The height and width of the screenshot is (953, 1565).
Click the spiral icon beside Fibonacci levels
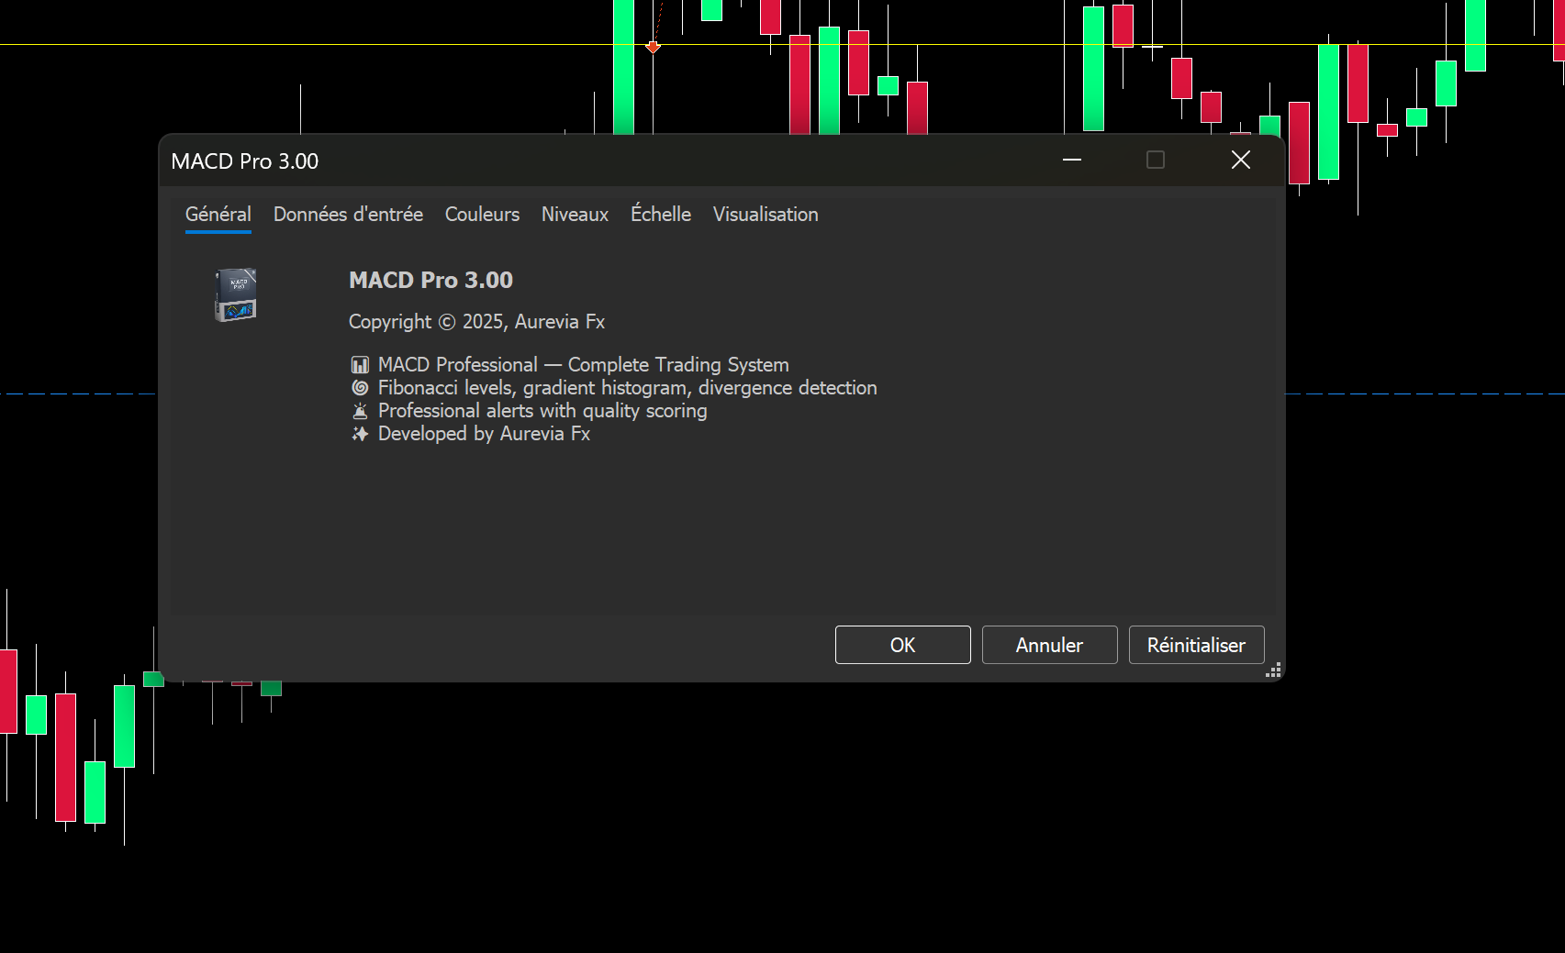(x=360, y=387)
